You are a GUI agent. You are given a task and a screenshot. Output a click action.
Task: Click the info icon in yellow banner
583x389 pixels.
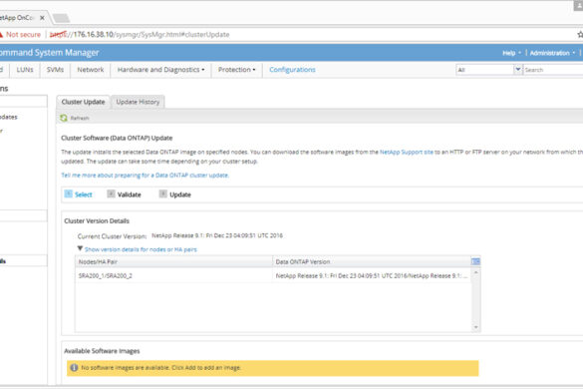[x=74, y=368]
